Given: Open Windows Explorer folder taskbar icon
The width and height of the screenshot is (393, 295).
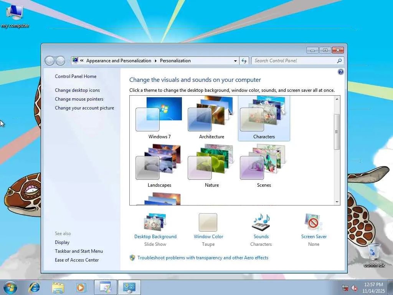Looking at the screenshot, I should 58,287.
